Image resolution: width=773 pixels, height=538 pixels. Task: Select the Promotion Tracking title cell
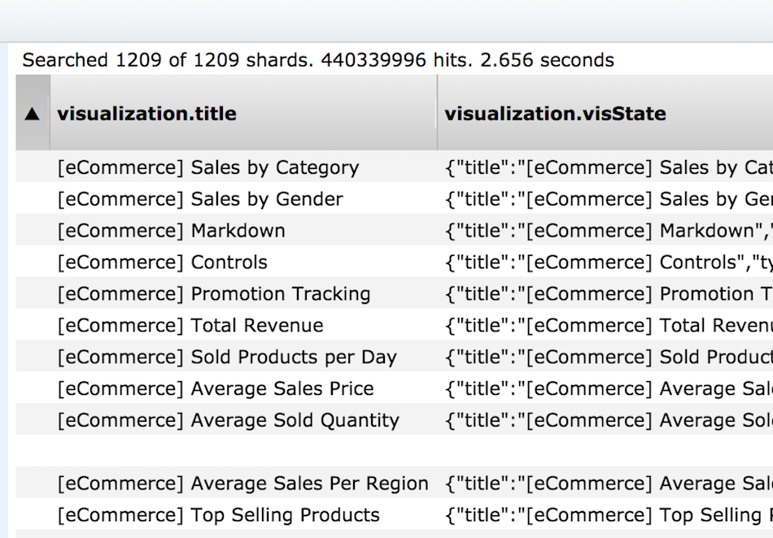pos(214,294)
